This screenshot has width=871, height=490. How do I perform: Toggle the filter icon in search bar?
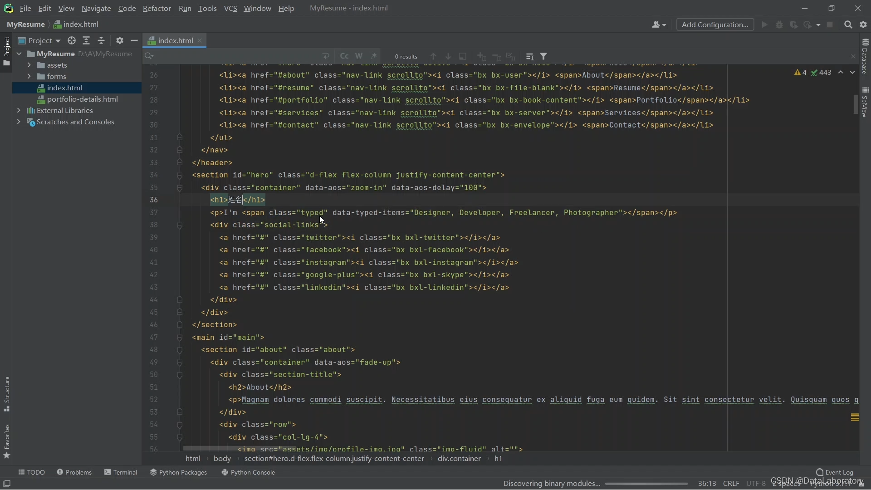tap(544, 56)
